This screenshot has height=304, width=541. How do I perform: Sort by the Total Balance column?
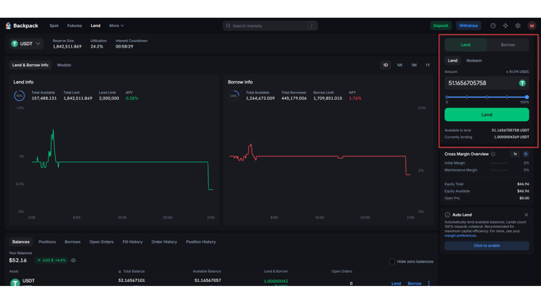point(131,271)
